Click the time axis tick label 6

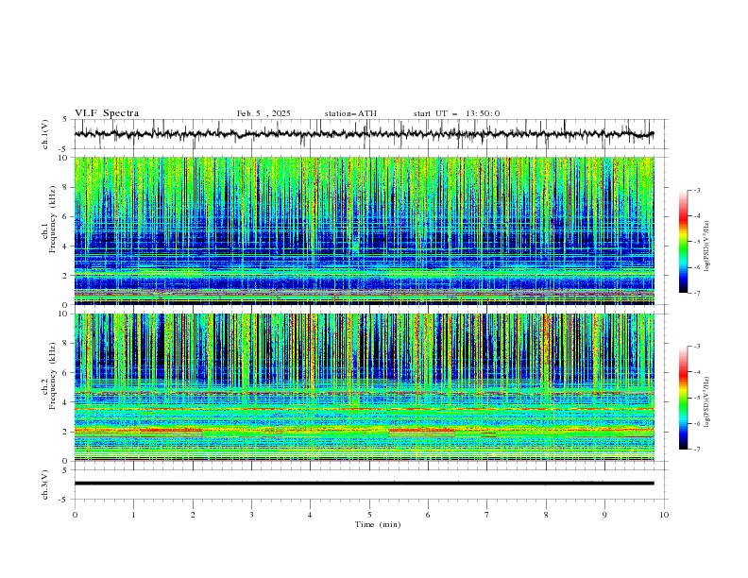click(x=428, y=515)
